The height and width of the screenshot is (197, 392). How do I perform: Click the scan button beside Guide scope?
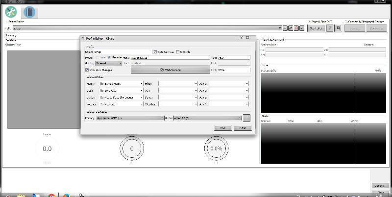click(x=246, y=118)
